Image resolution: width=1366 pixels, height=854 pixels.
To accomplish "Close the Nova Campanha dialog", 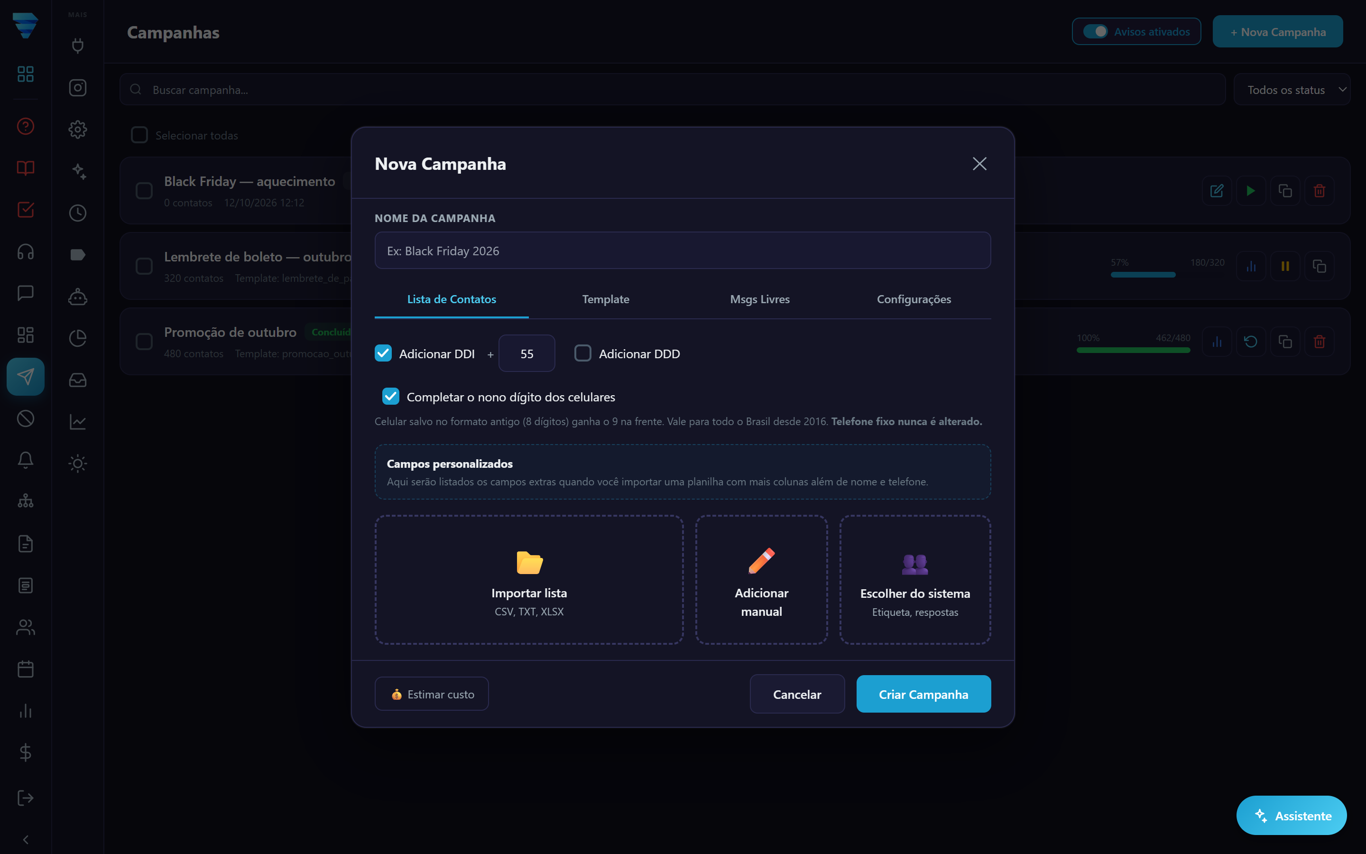I will click(979, 164).
